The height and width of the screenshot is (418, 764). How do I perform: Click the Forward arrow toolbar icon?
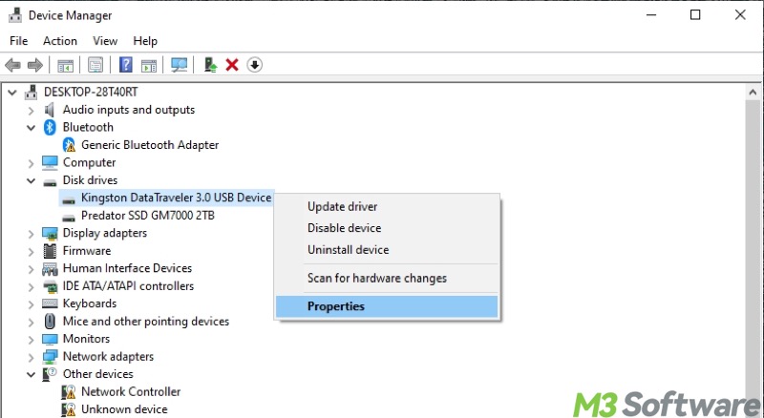(34, 65)
